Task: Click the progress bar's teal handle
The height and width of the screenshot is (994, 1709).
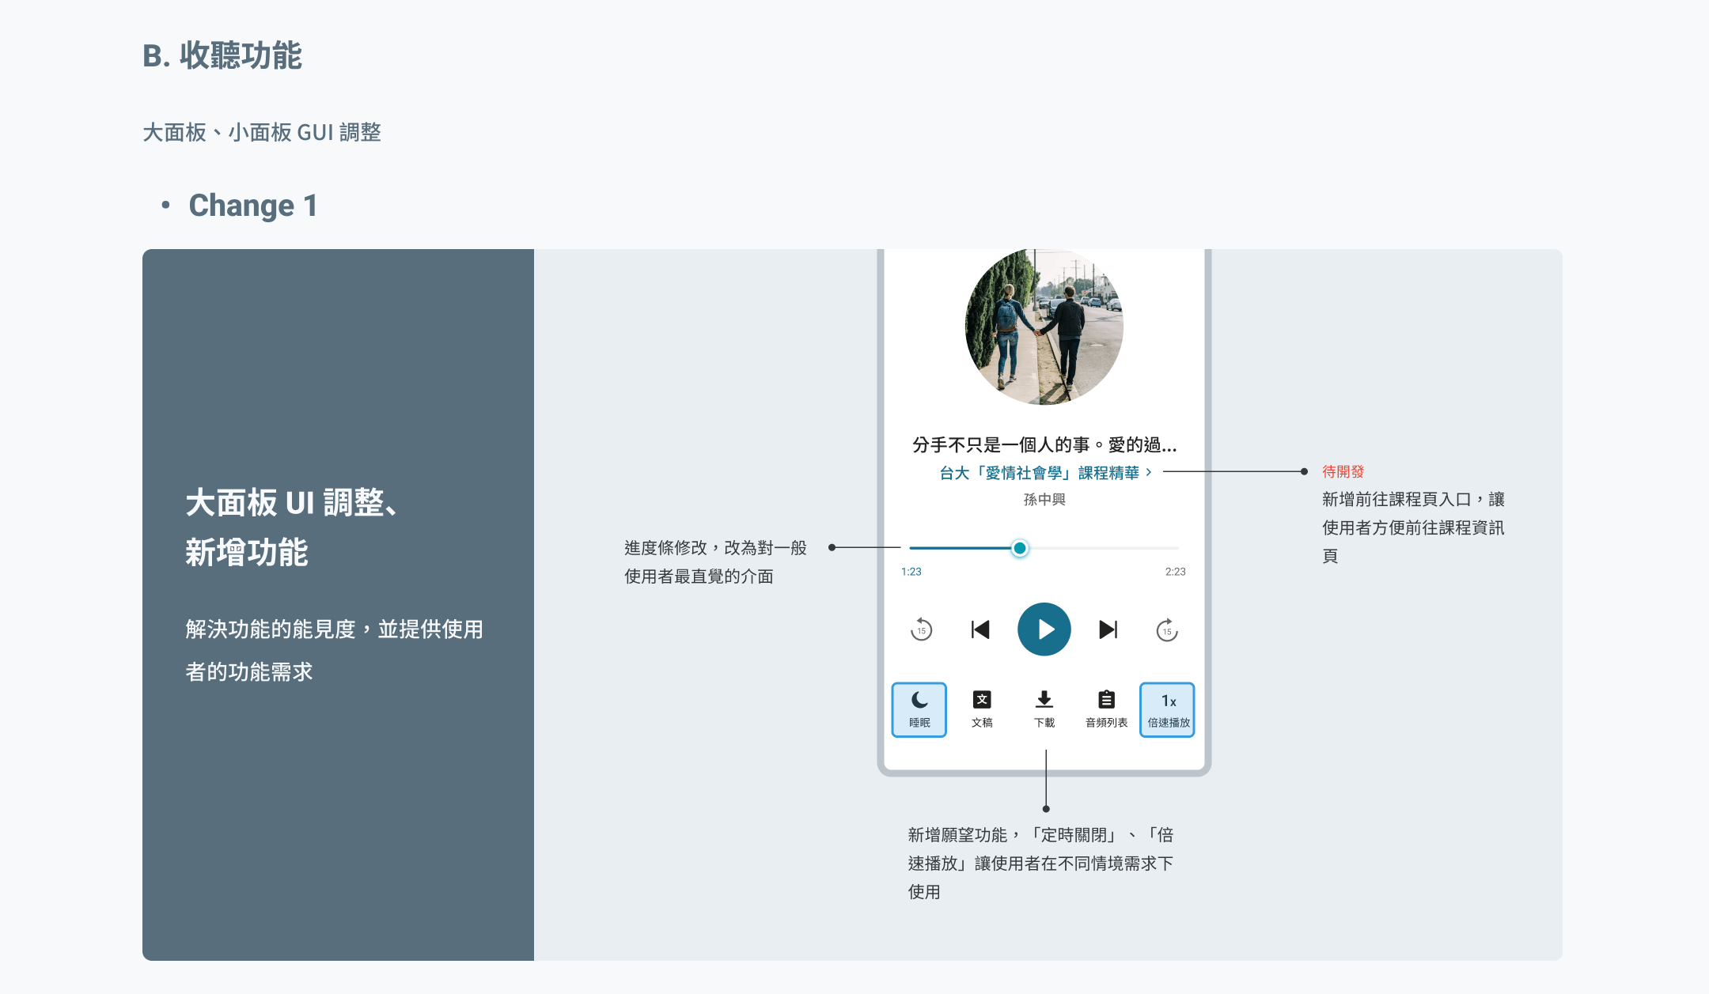Action: tap(1020, 548)
